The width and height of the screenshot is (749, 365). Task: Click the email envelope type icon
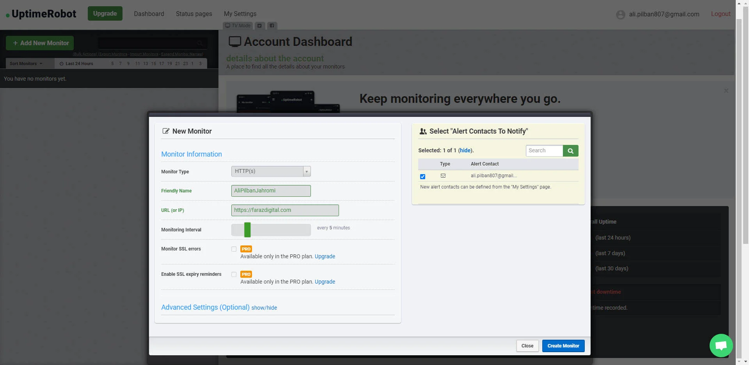(443, 176)
